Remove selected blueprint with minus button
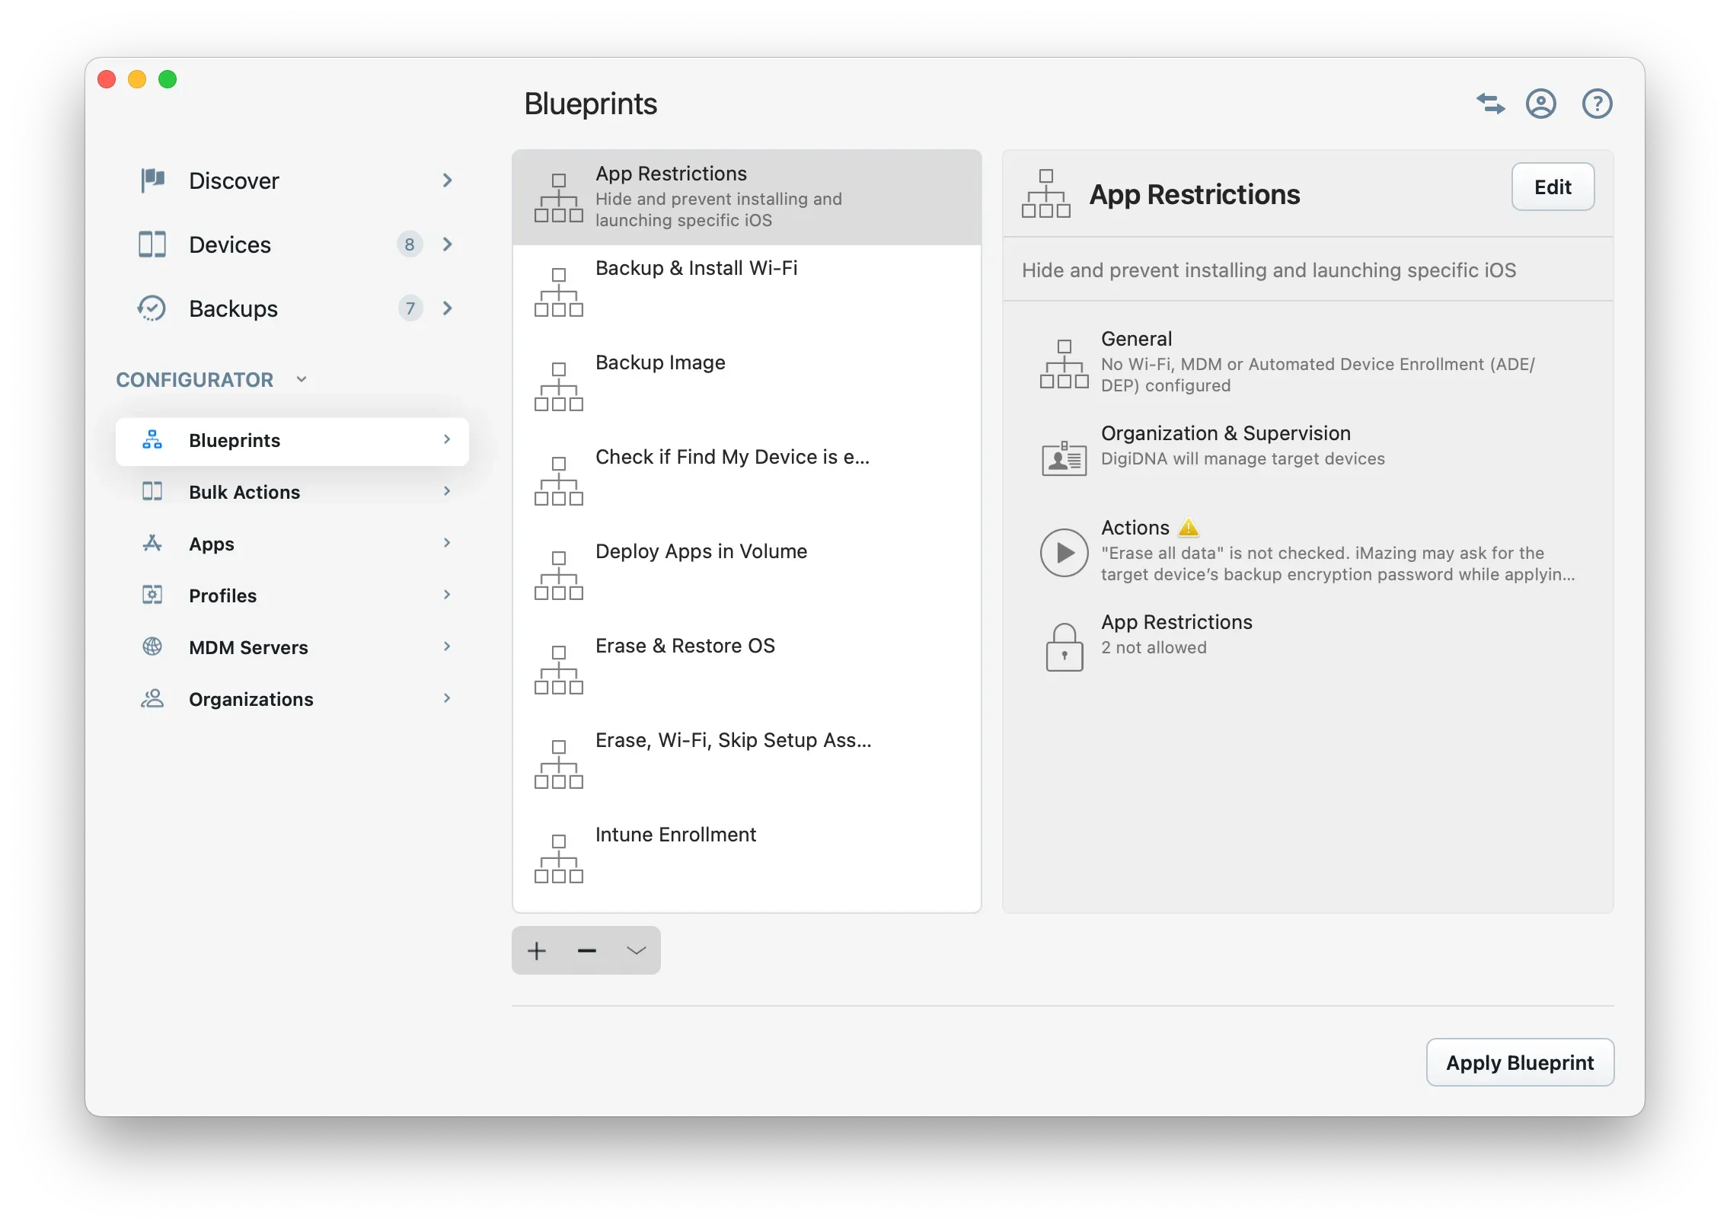Image resolution: width=1730 pixels, height=1229 pixels. [586, 950]
